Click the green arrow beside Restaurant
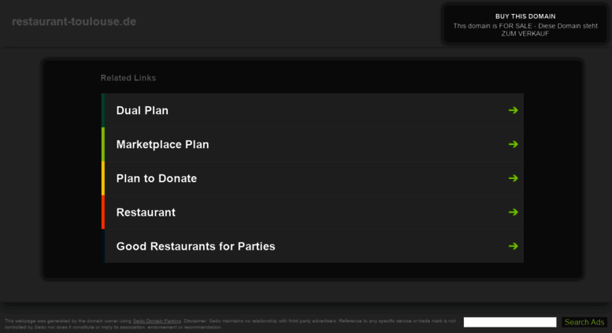The width and height of the screenshot is (612, 333). coord(513,212)
